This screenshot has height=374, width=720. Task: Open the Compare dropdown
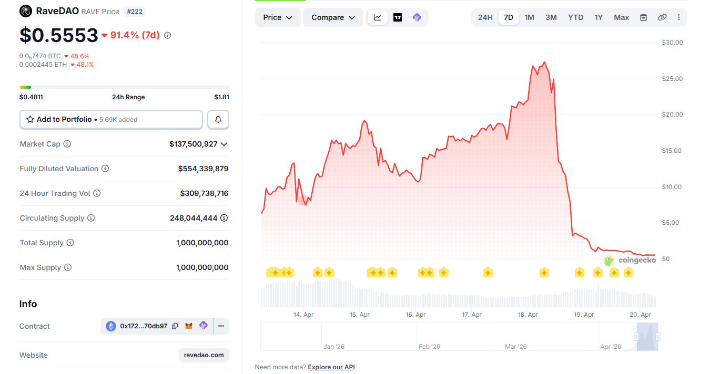click(x=333, y=17)
